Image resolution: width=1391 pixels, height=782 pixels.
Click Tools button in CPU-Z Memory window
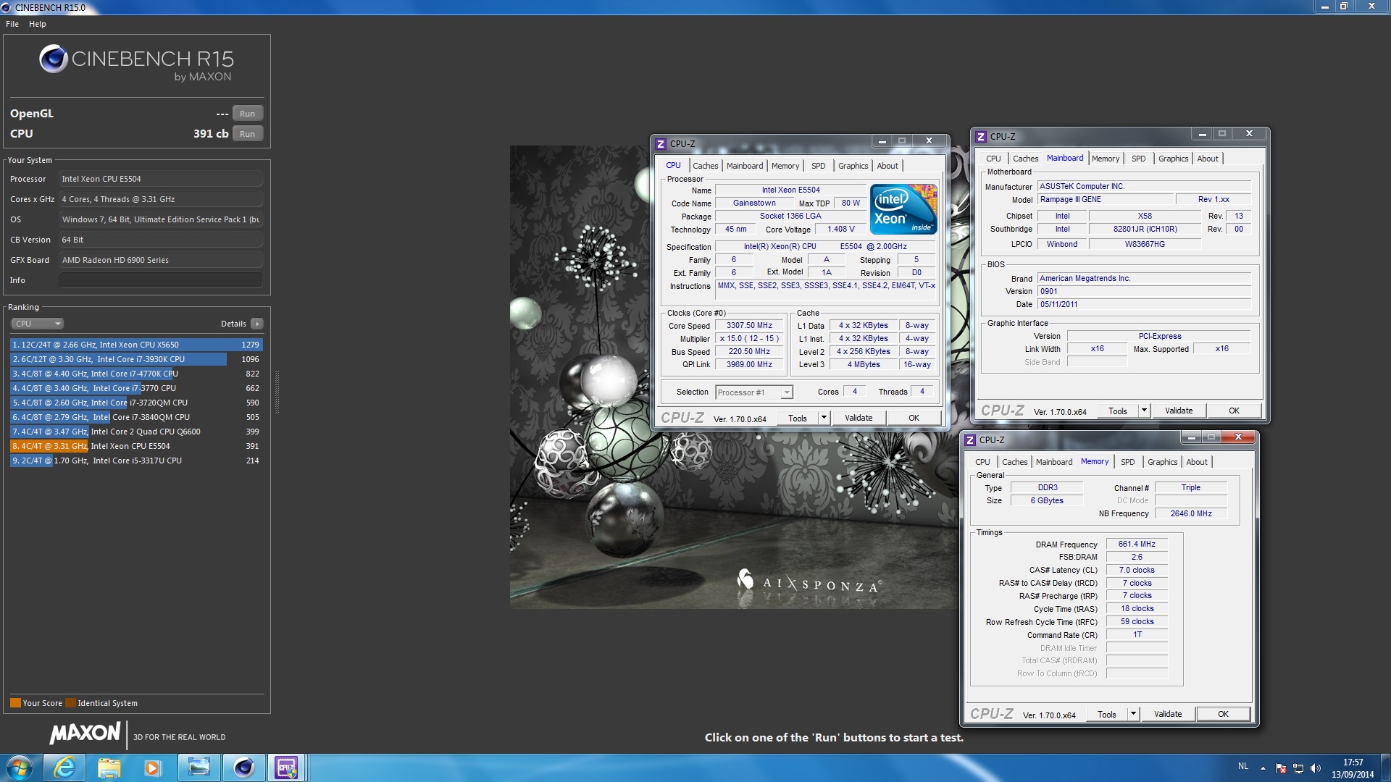click(1107, 714)
